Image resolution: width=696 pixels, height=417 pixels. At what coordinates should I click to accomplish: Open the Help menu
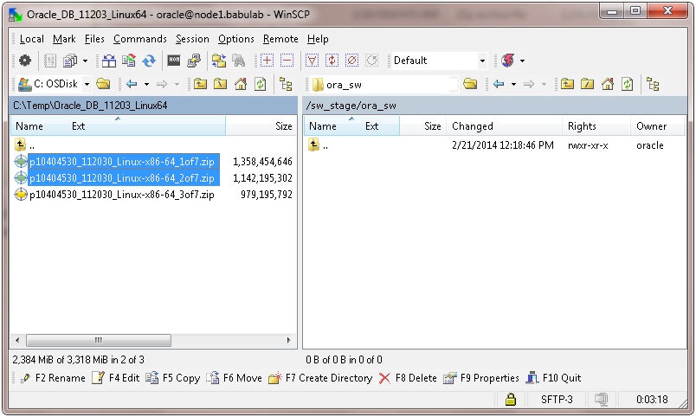pyautogui.click(x=318, y=39)
